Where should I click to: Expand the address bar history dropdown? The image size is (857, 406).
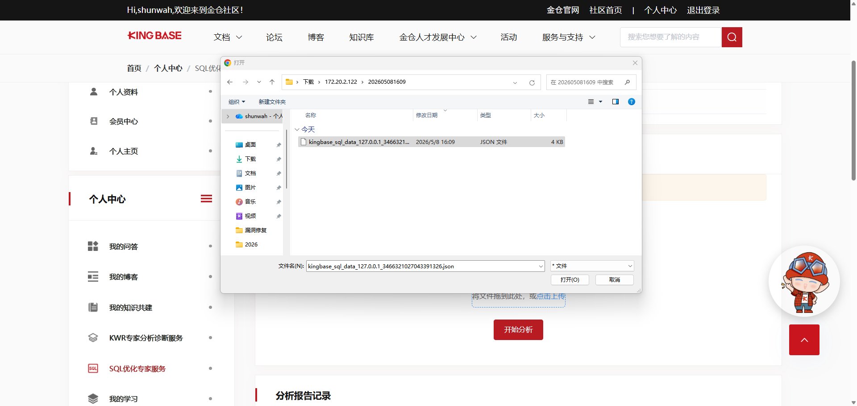pyautogui.click(x=515, y=82)
